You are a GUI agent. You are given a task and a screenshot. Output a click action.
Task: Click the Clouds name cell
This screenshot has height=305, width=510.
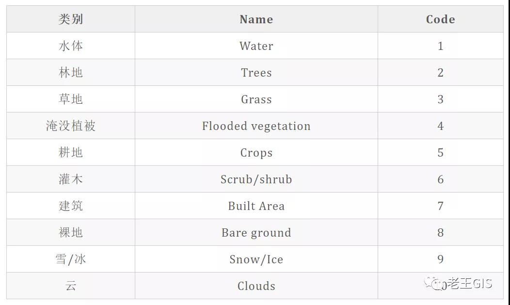[256, 286]
